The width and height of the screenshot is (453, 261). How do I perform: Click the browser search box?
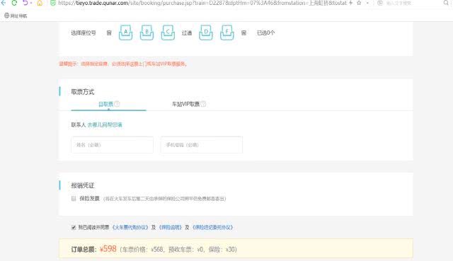click(411, 3)
